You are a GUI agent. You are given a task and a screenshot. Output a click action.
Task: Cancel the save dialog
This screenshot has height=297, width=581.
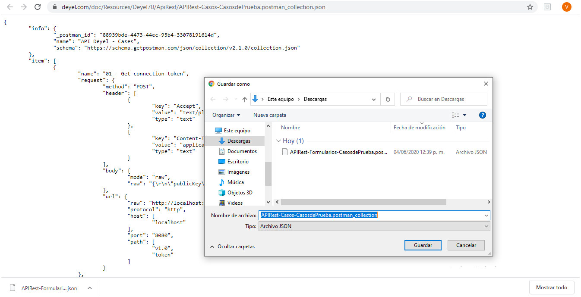pyautogui.click(x=466, y=245)
